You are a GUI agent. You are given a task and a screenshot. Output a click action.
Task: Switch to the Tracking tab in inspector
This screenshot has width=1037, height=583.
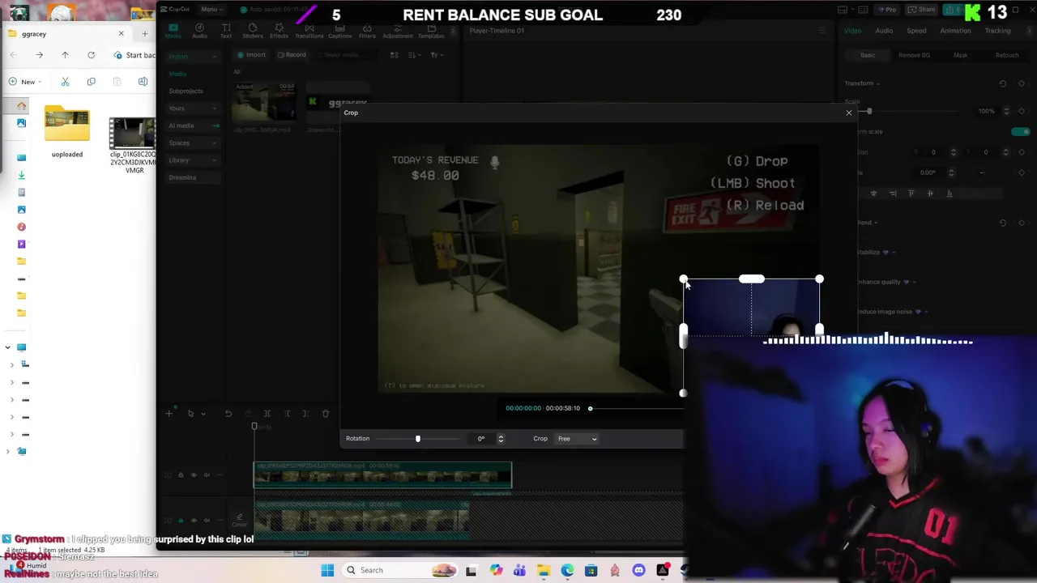coord(997,31)
